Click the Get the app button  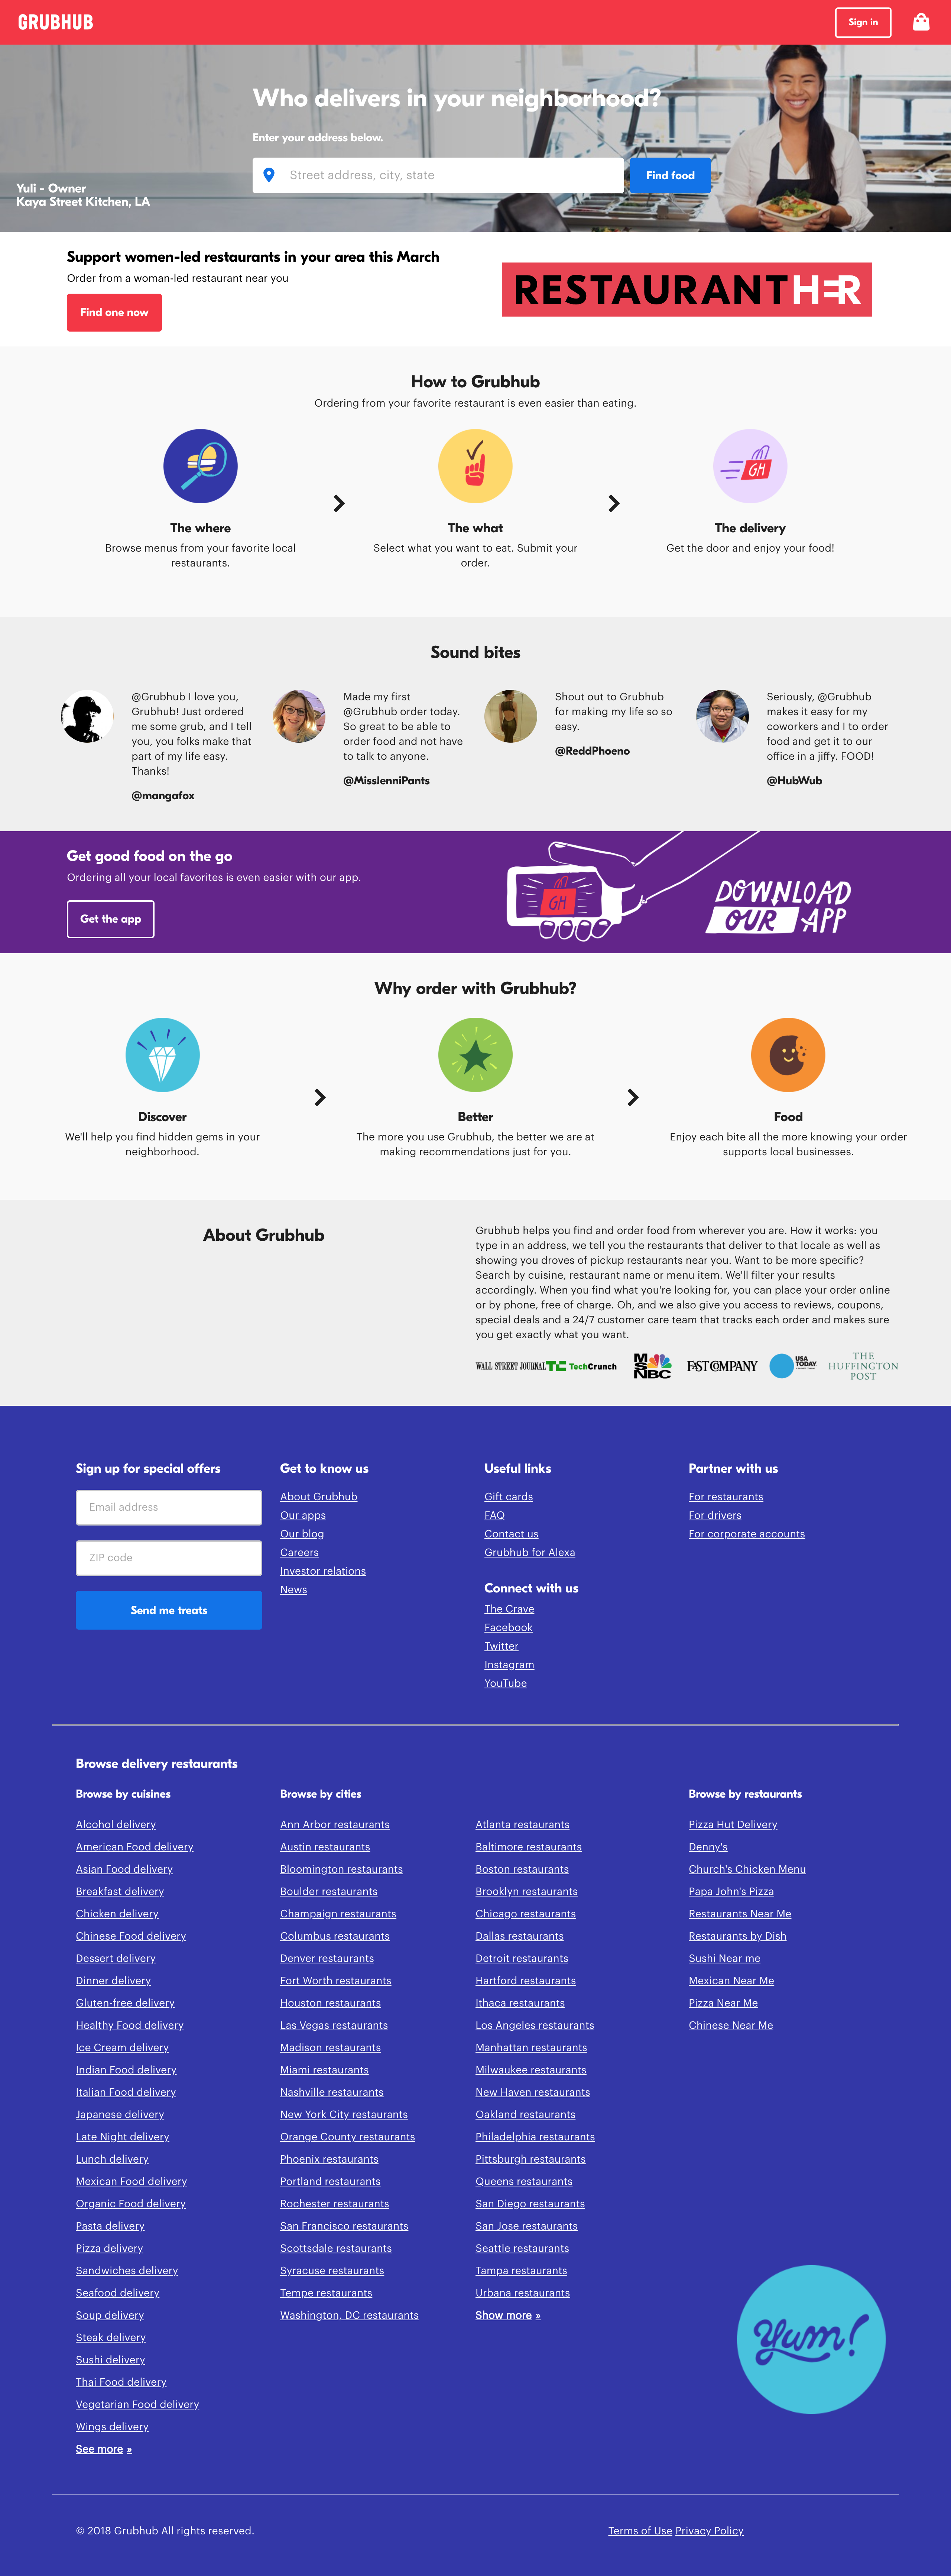point(110,920)
